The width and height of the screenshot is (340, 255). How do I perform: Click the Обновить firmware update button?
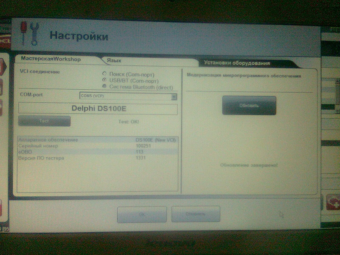pos(249,105)
